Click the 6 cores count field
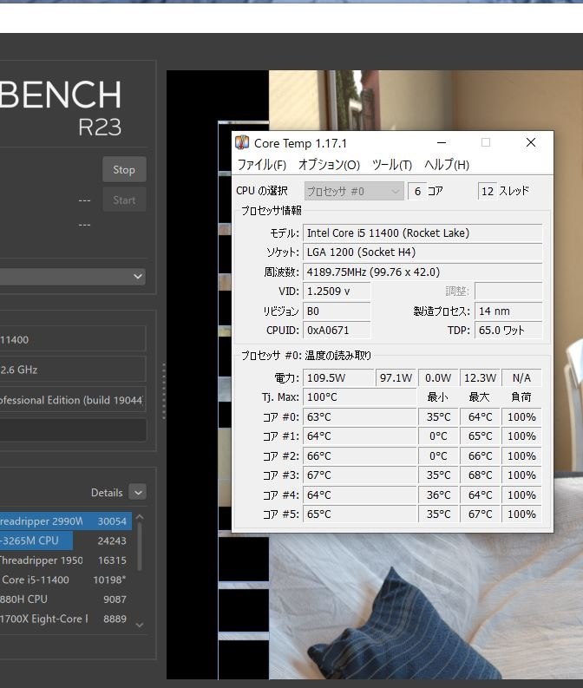The height and width of the screenshot is (688, 583). pos(416,192)
